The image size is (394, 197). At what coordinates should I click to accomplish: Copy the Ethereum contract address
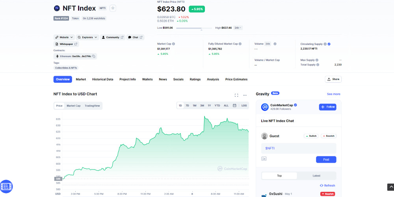coord(94,56)
